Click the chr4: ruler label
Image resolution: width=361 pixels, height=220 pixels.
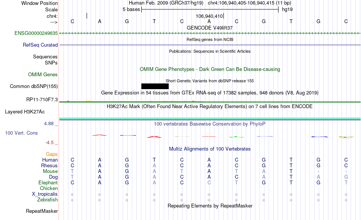[52, 16]
